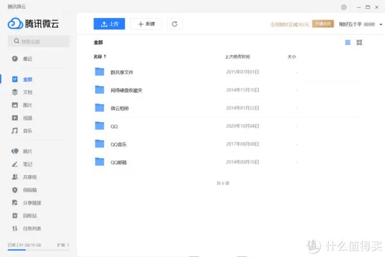This screenshot has width=385, height=257.
Task: Click the storage usage progress bar
Action: click(x=38, y=250)
